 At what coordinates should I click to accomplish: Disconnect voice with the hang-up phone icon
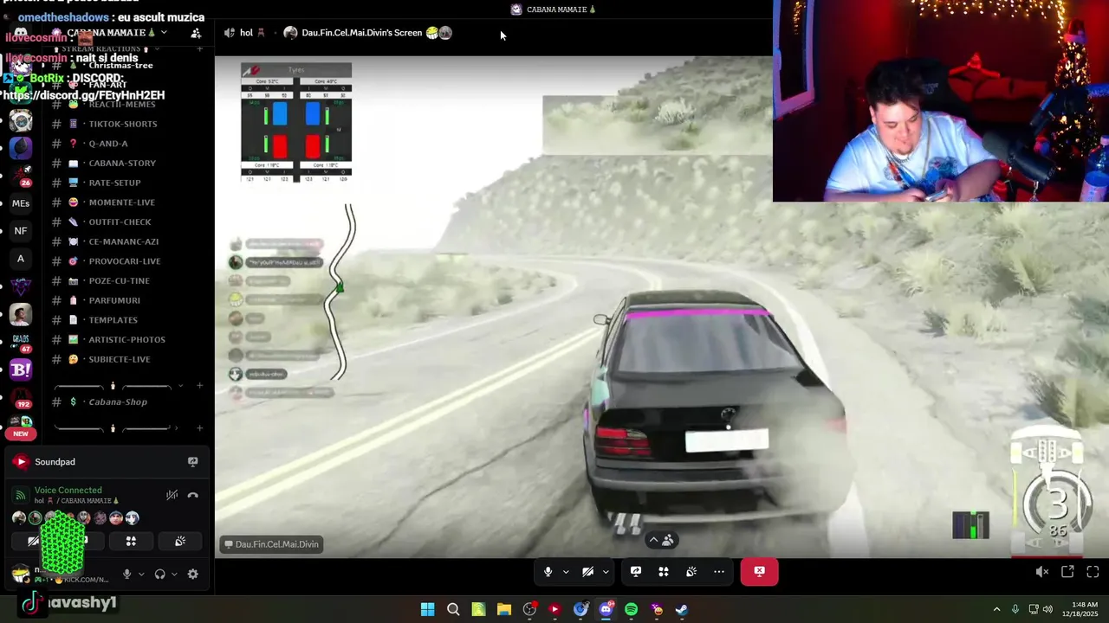click(x=193, y=495)
